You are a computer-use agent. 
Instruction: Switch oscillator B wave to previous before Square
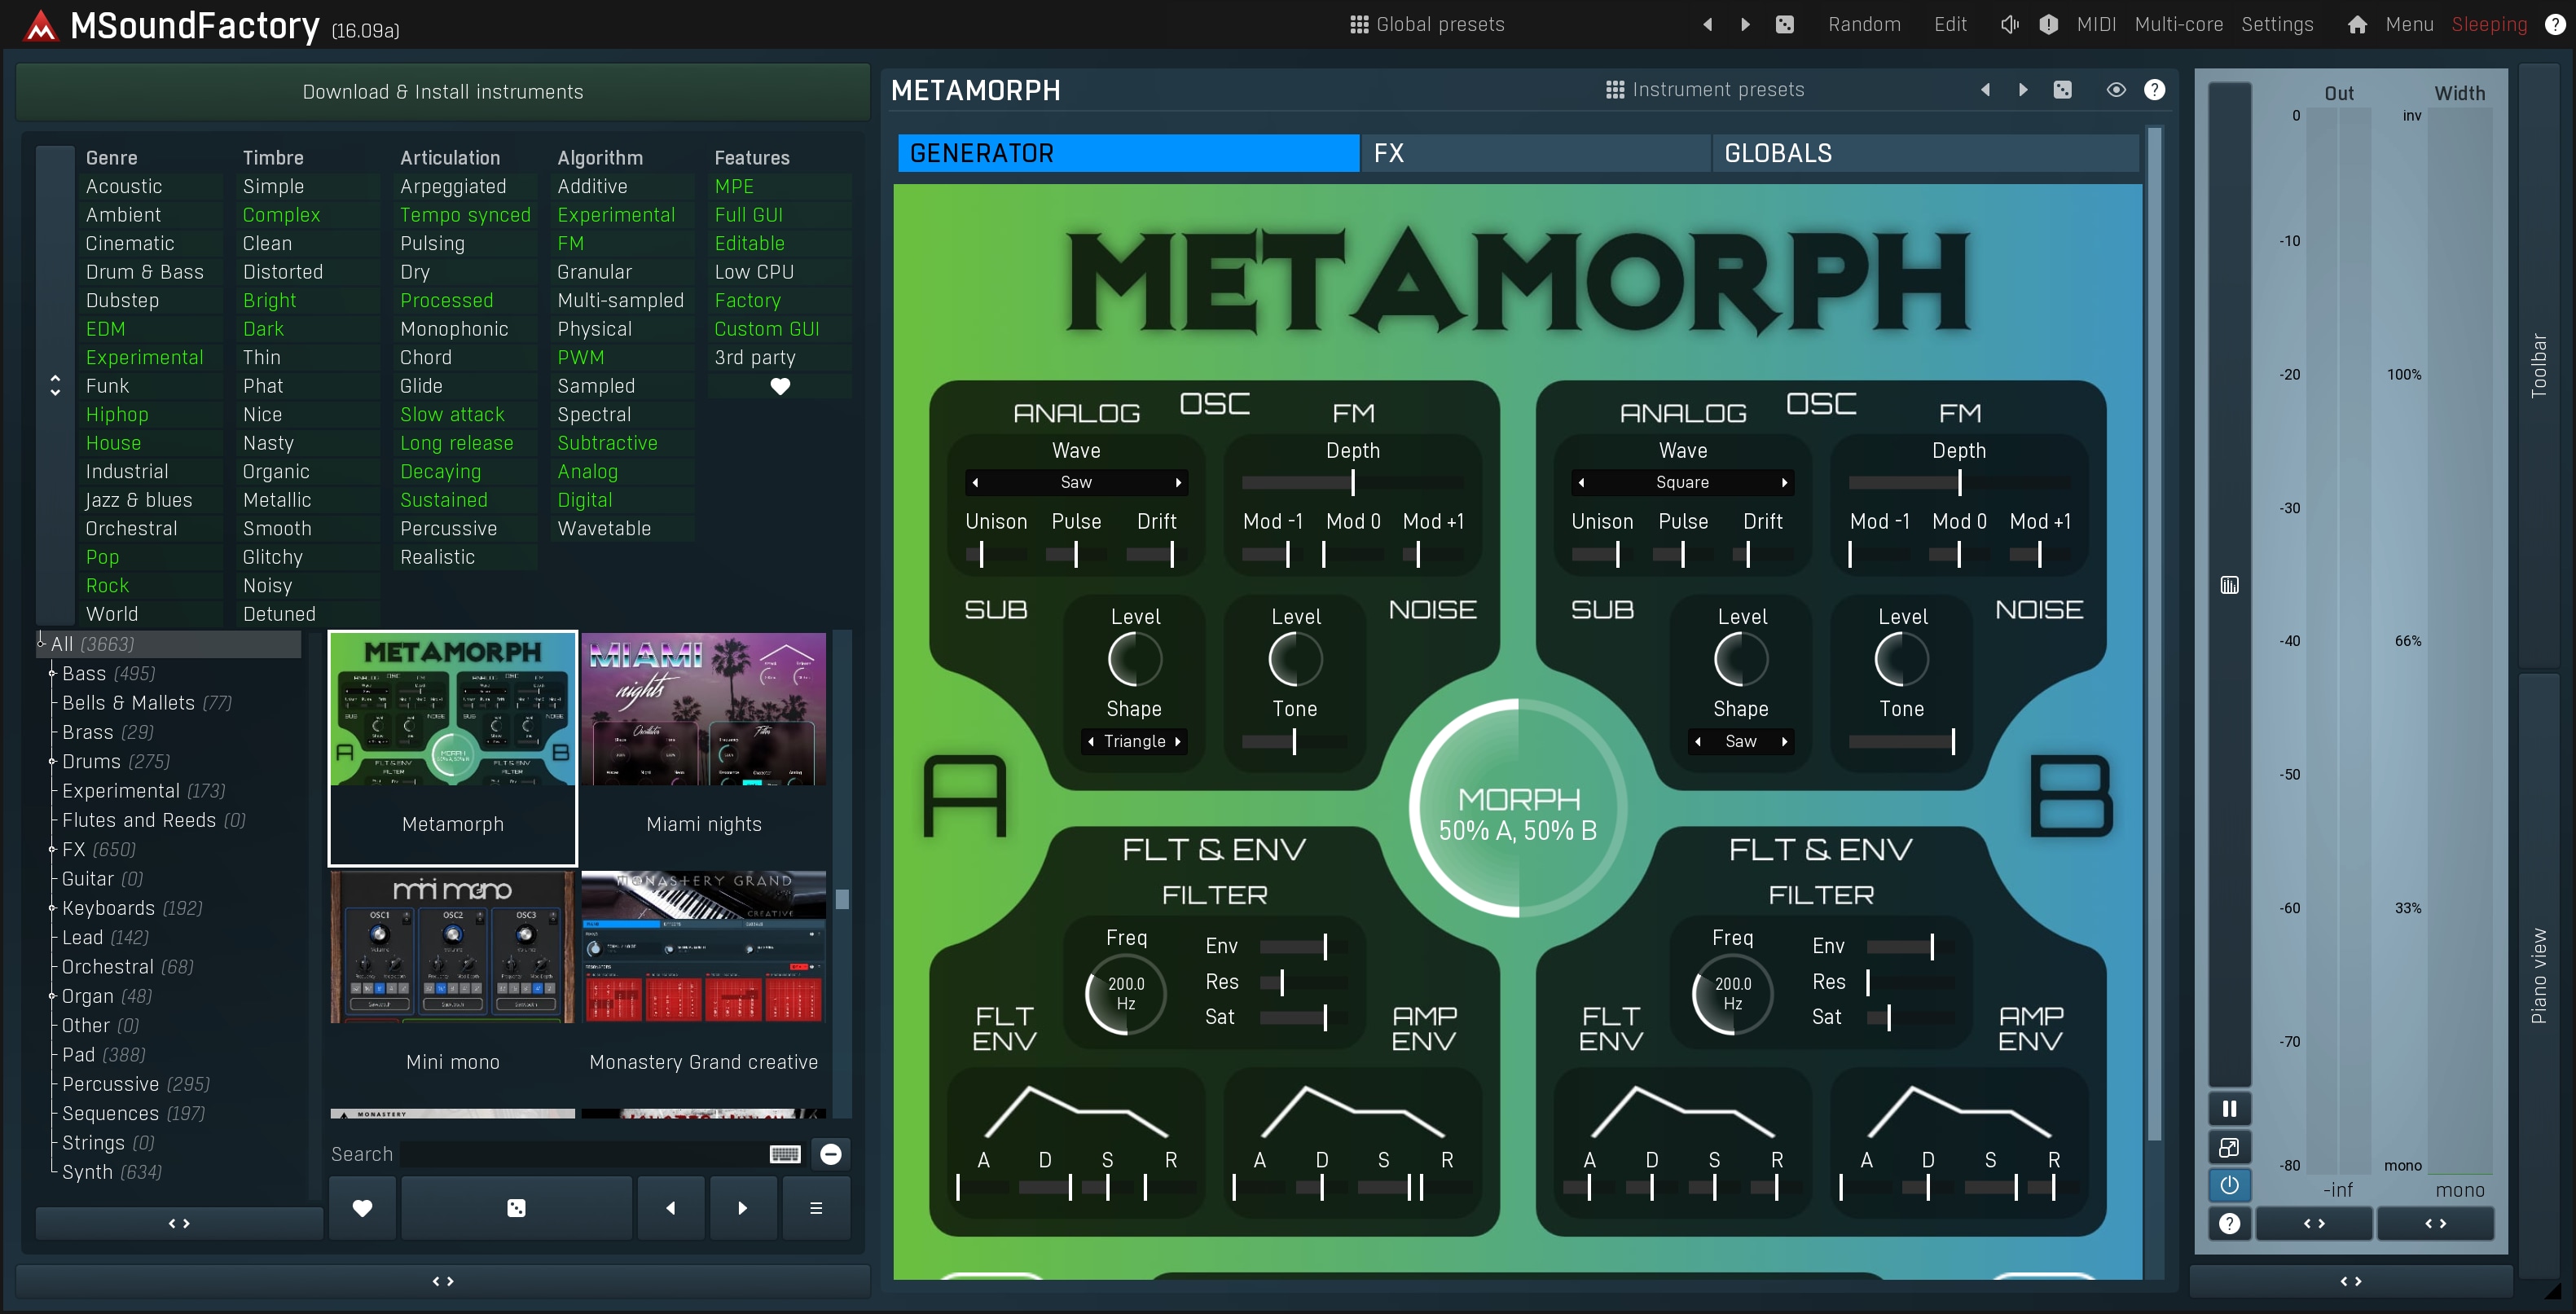click(x=1581, y=482)
